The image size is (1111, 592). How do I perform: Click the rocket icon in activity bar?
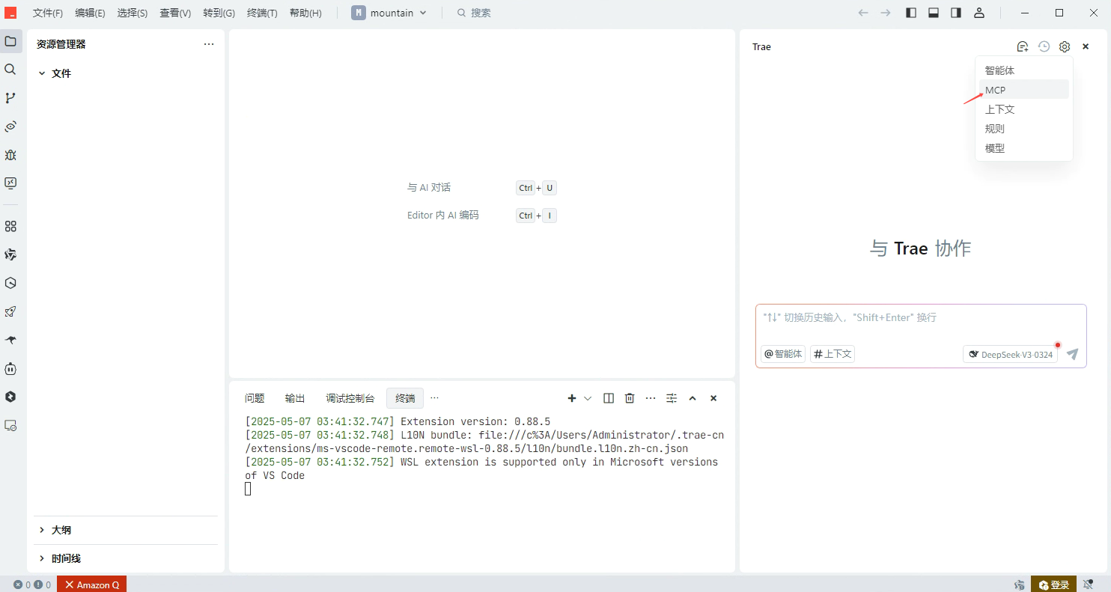coord(10,311)
